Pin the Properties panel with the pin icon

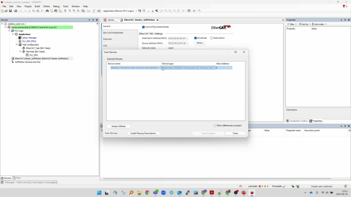pyautogui.click(x=345, y=20)
